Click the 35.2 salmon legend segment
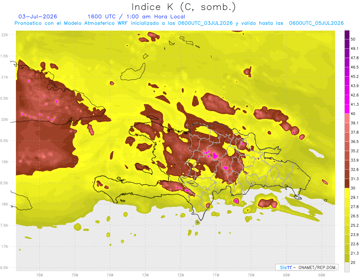The width and height of the screenshot is (361, 279). pyautogui.click(x=347, y=146)
